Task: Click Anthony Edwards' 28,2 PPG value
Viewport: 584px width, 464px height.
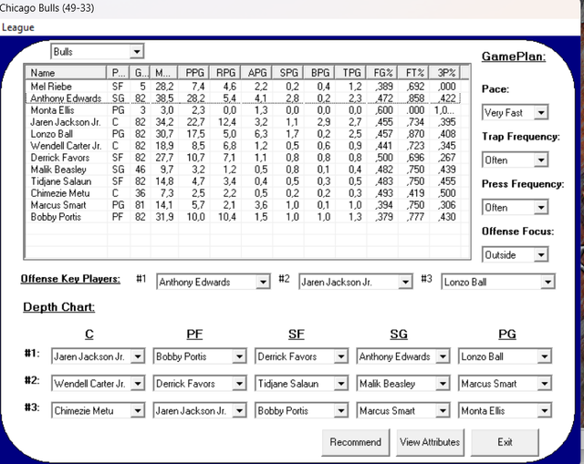Action: click(195, 98)
